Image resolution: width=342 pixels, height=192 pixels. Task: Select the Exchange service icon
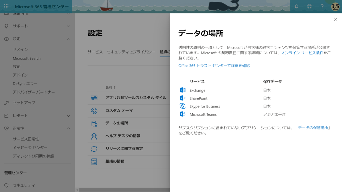tap(182, 90)
